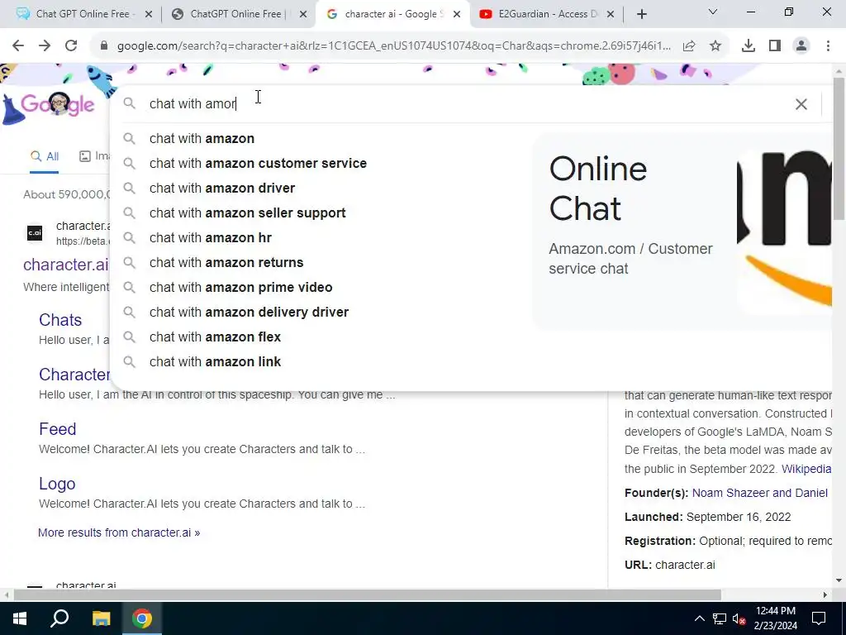Open Noam Shazeer and Daniel founders link
Screen dimensions: 846x635
pos(760,493)
